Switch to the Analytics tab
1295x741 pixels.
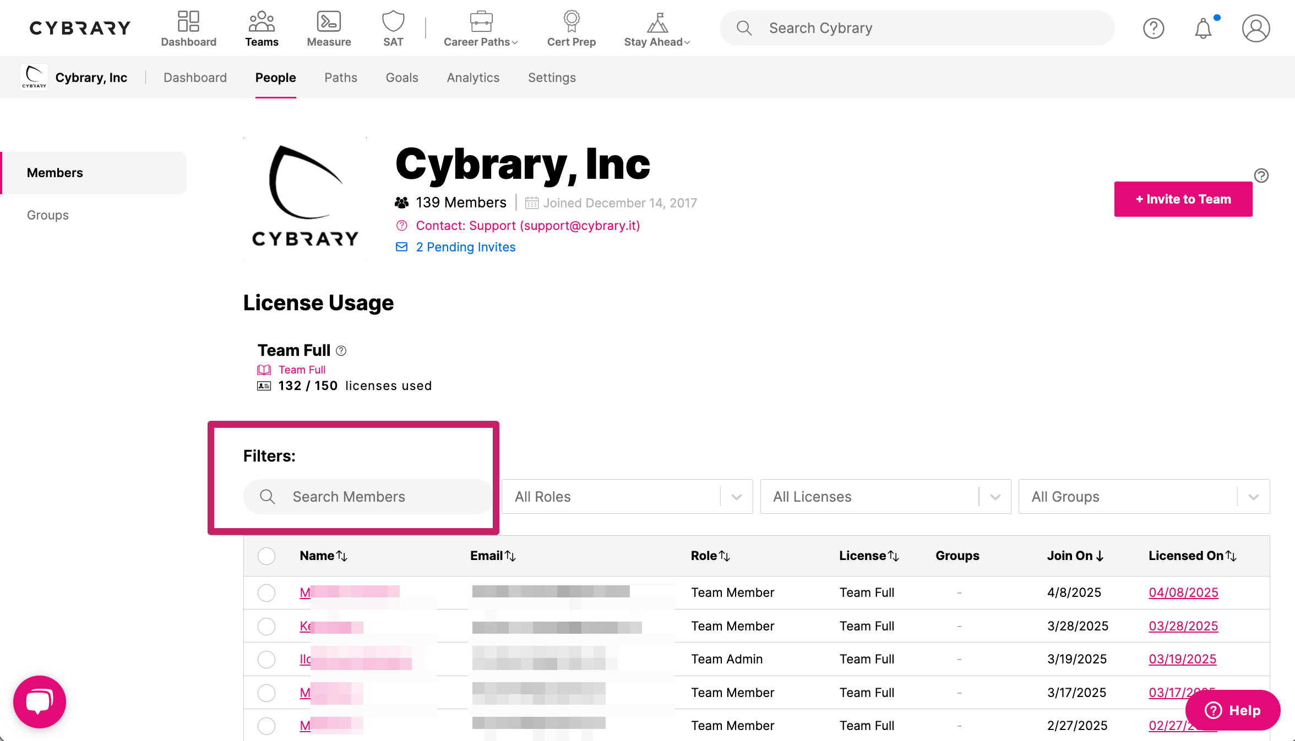pyautogui.click(x=473, y=78)
